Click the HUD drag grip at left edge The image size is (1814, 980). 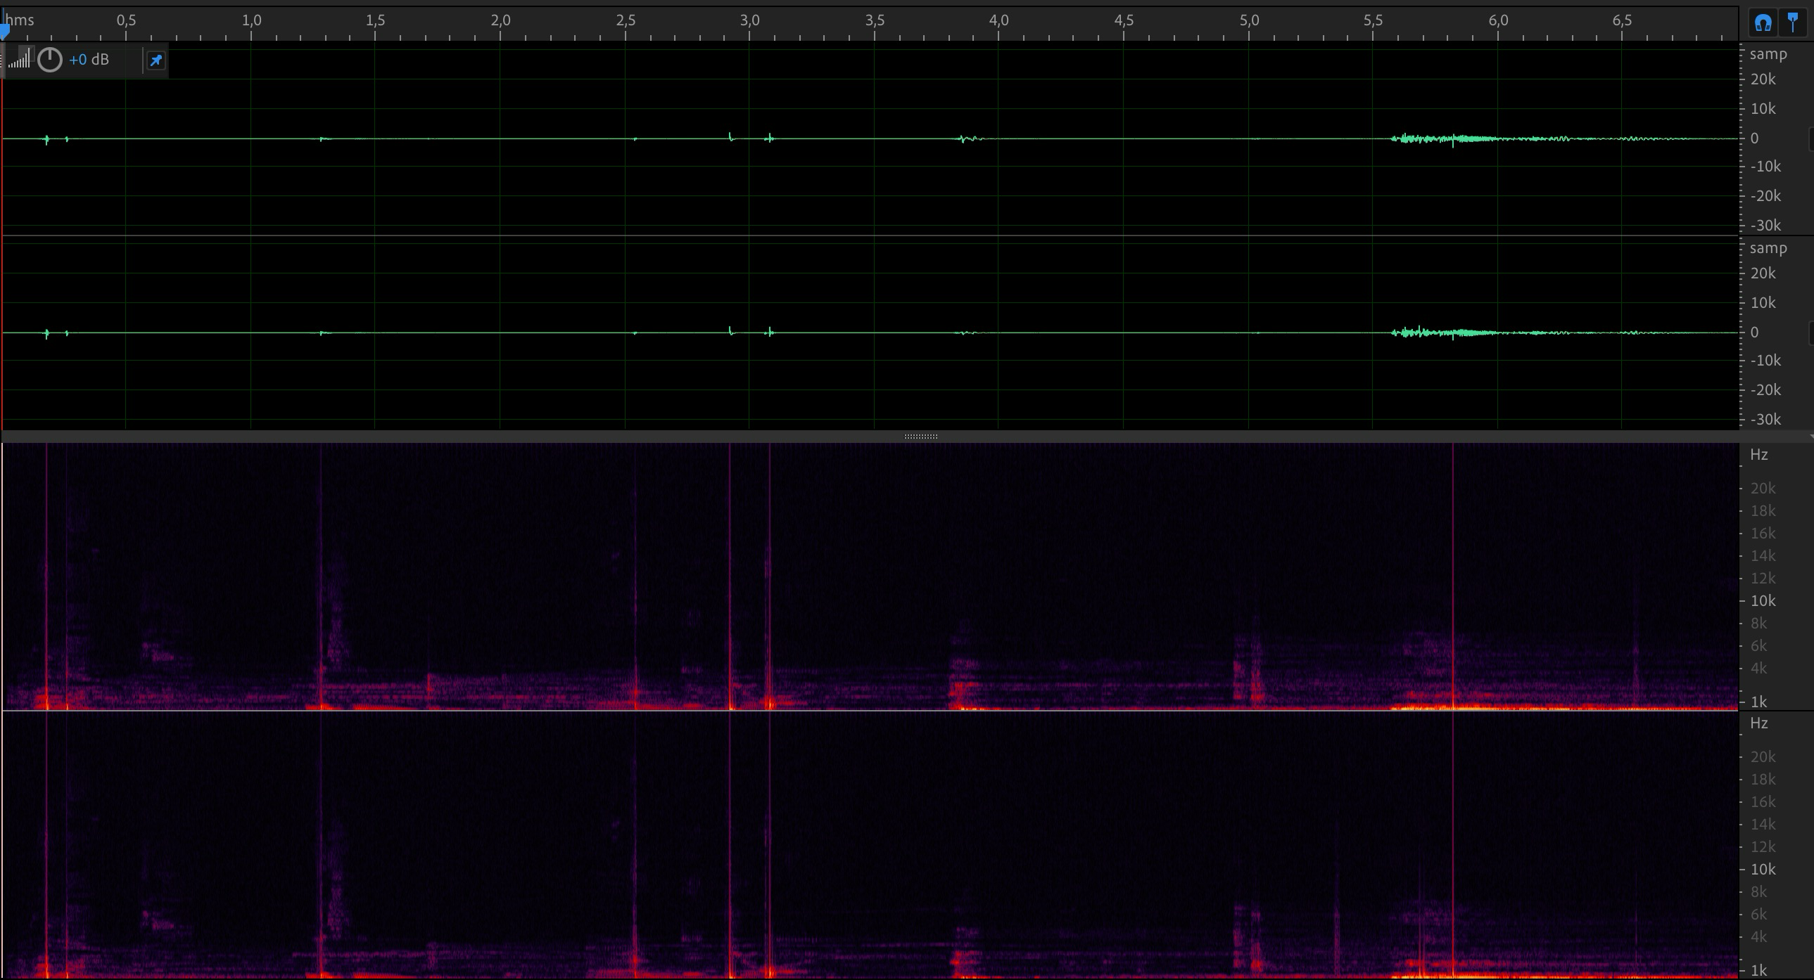(4, 60)
